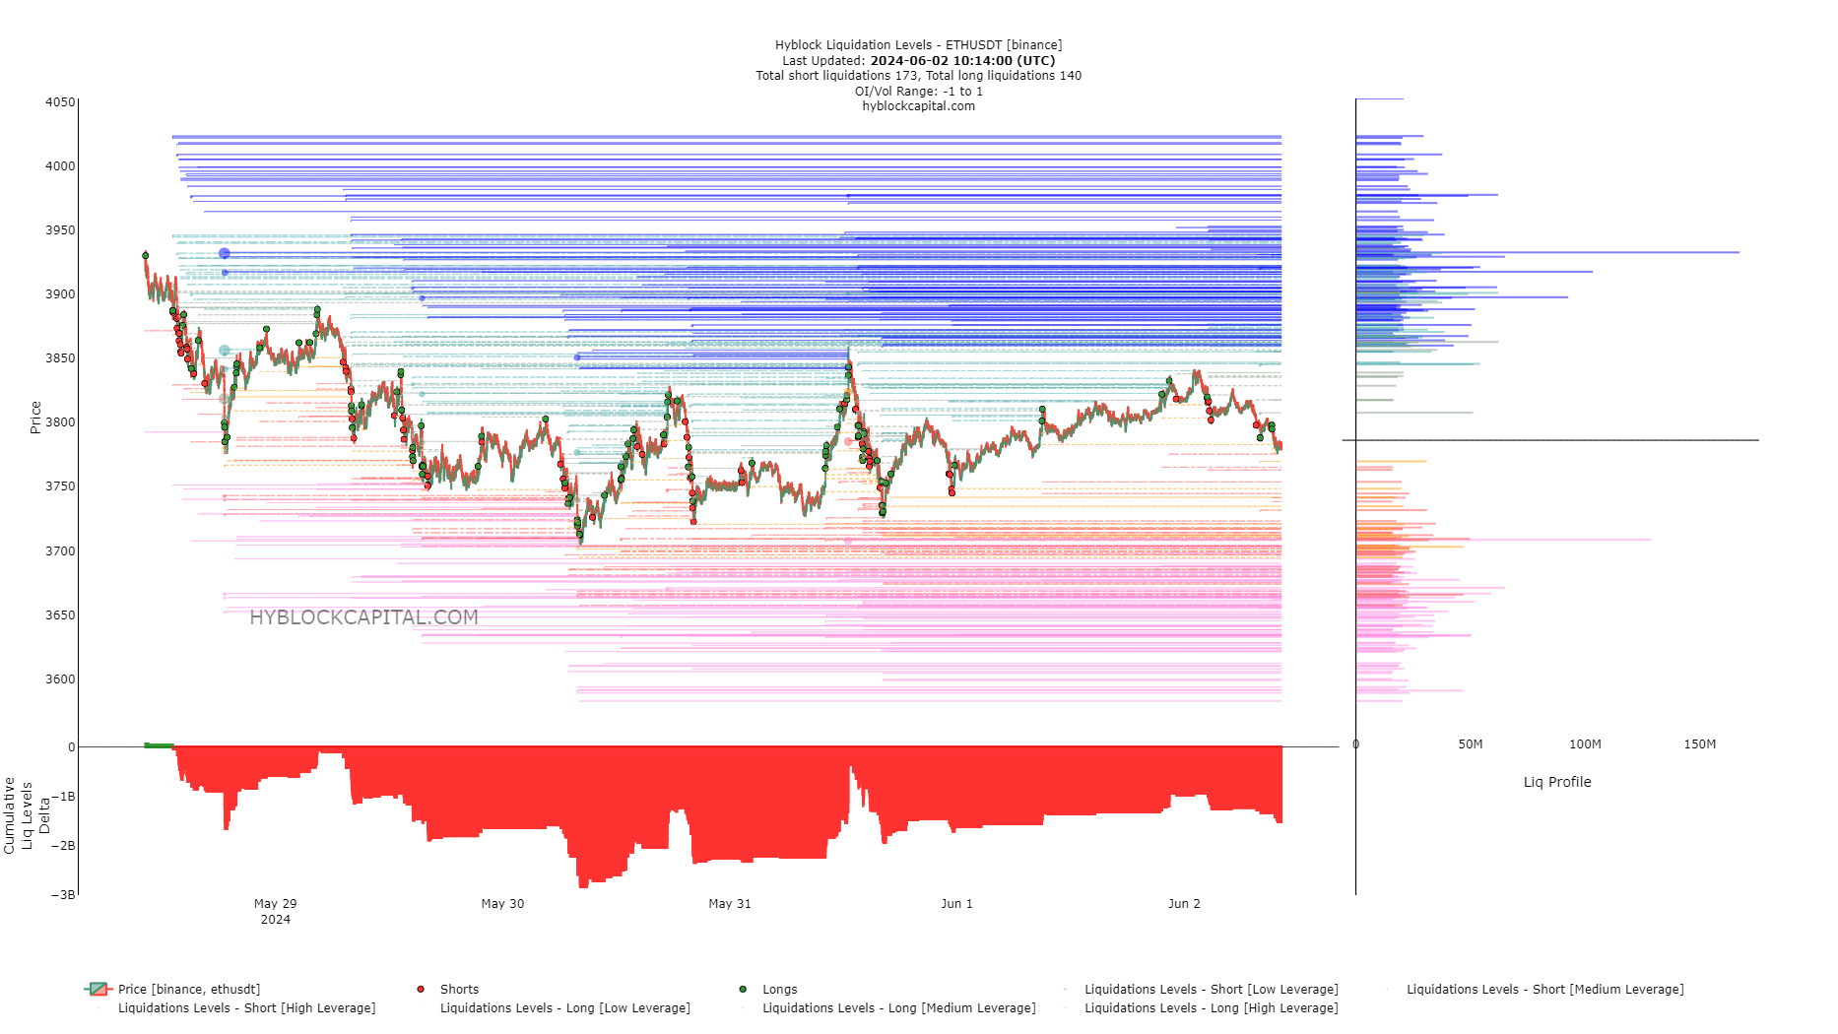Click the 'OI/Vol Range: -1 to 1' text

918,91
